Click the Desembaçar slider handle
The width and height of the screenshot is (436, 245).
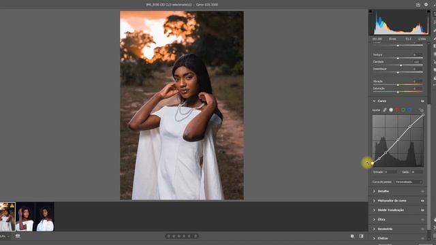pos(398,73)
